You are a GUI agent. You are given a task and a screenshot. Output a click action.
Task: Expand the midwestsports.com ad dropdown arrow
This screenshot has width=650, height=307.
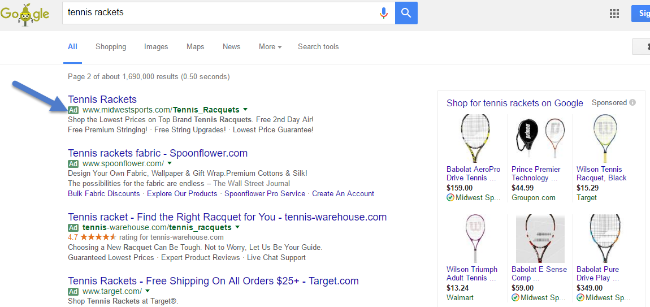245,110
